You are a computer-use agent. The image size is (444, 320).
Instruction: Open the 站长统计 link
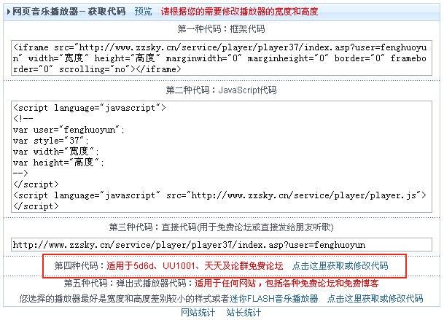point(244,313)
